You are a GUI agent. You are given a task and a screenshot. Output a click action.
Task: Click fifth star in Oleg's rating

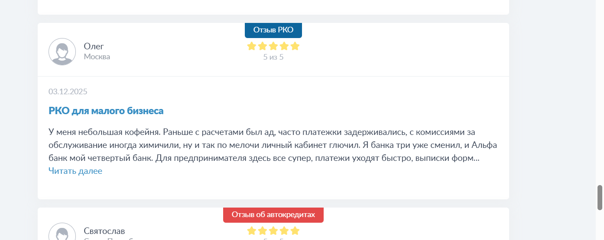pyautogui.click(x=295, y=46)
